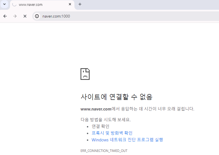Click the heading 사이트에 연결할 수 없음
The height and width of the screenshot is (155, 219).
coord(116,97)
